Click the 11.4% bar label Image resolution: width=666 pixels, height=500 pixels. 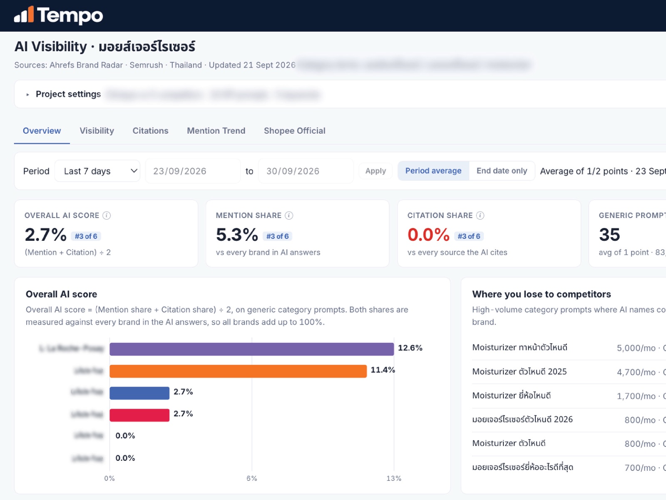pyautogui.click(x=383, y=370)
